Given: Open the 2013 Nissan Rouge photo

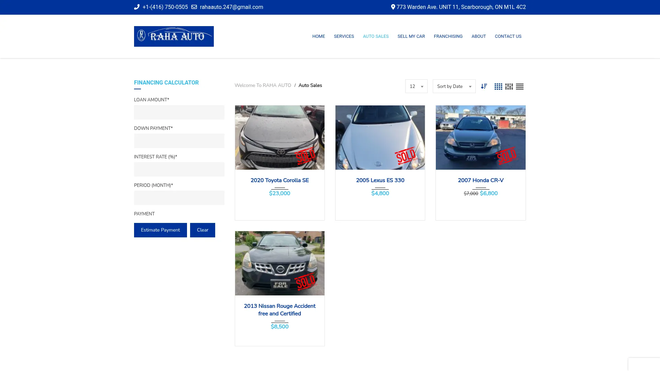Looking at the screenshot, I should click(280, 263).
